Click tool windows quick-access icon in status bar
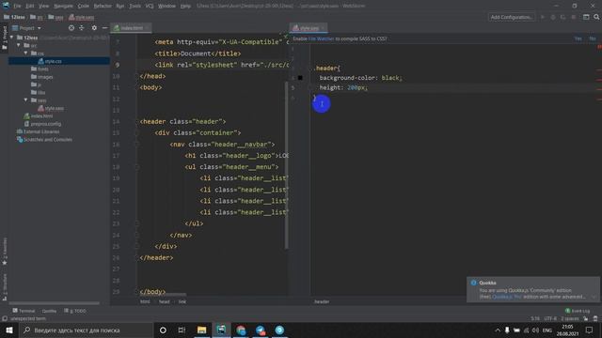The height and width of the screenshot is (338, 602). 5,318
